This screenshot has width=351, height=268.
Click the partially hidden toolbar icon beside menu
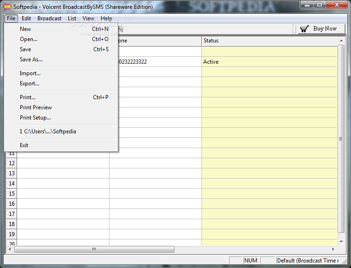[121, 29]
